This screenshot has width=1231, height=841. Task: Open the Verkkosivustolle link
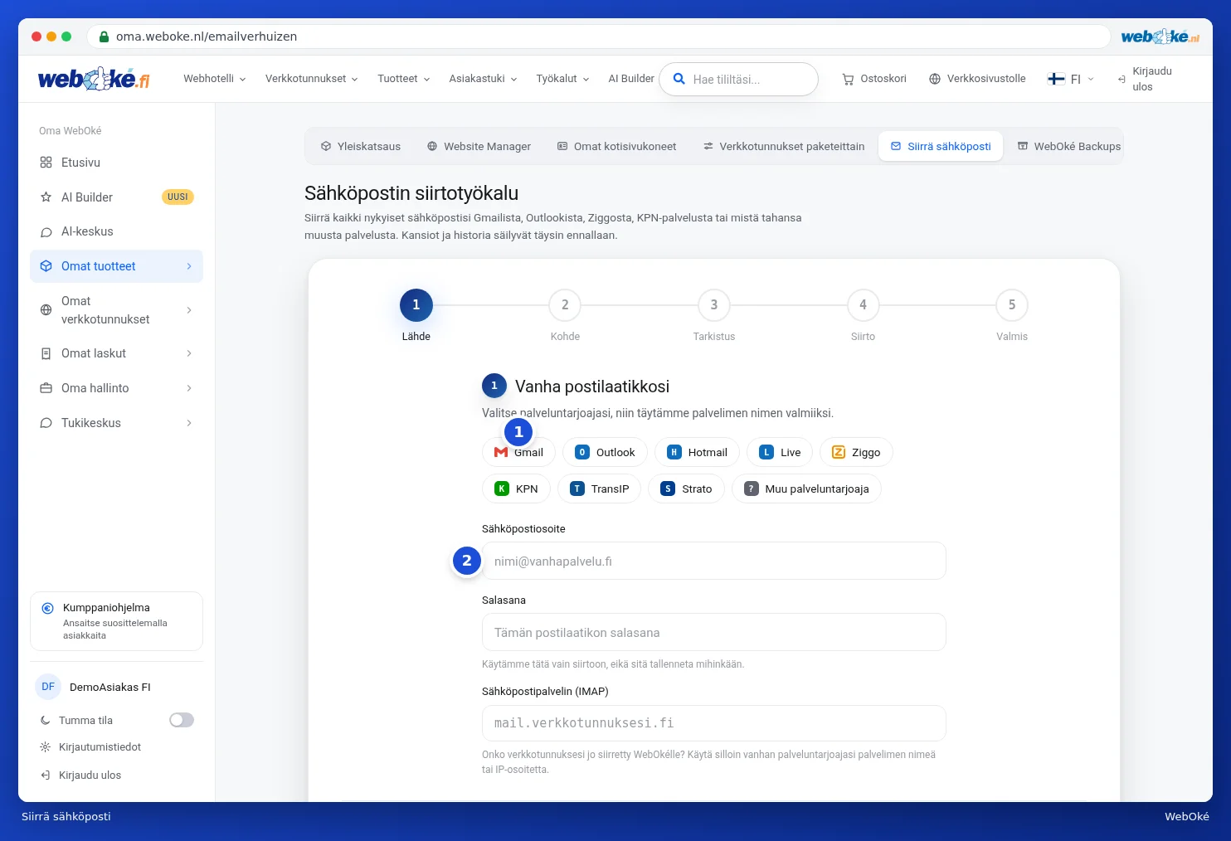977,79
